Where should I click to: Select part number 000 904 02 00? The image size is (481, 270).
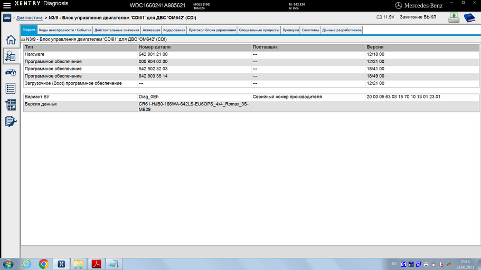pyautogui.click(x=153, y=62)
